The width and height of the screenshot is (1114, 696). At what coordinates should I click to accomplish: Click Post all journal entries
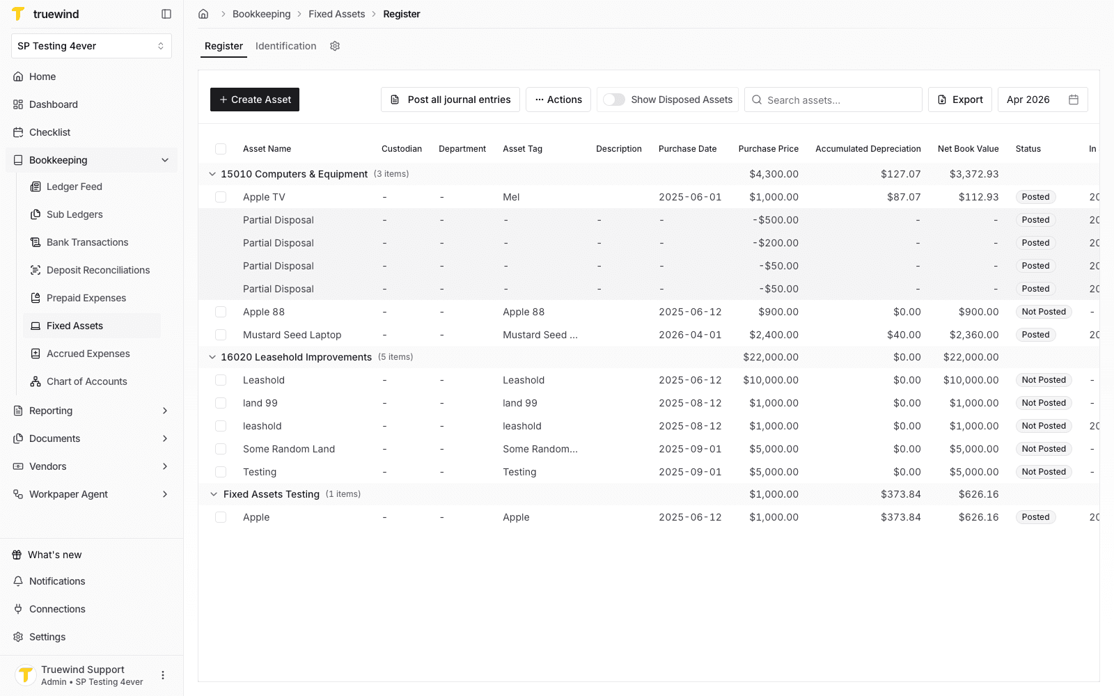[450, 100]
